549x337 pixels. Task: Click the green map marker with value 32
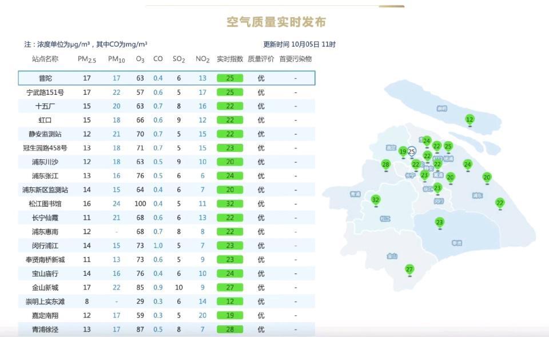click(x=376, y=199)
